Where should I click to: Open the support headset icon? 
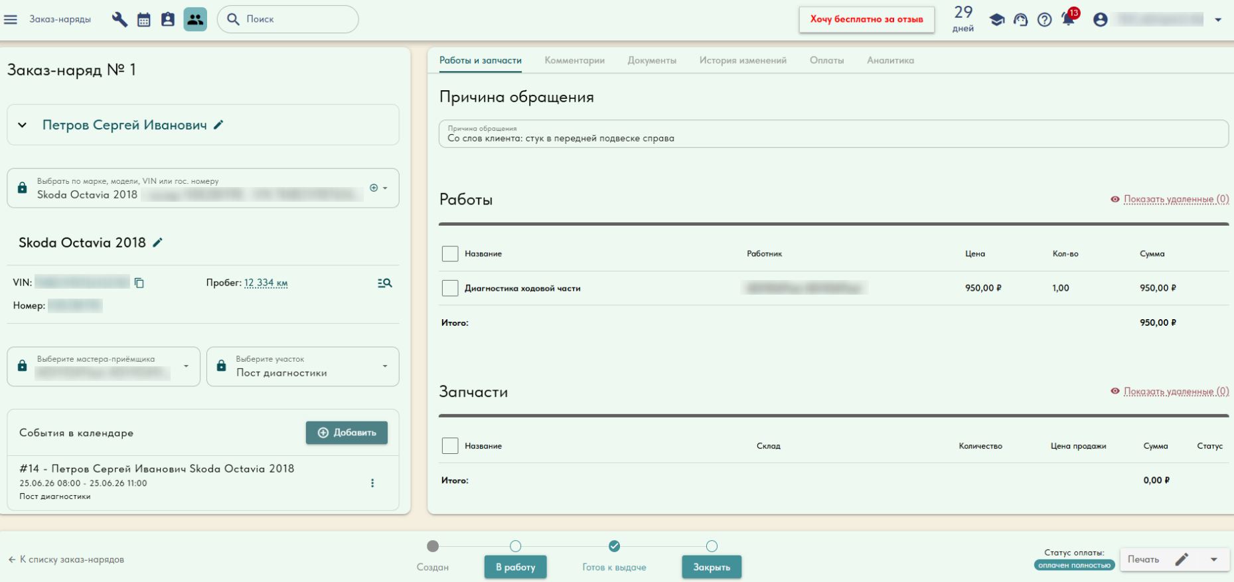click(x=1021, y=20)
